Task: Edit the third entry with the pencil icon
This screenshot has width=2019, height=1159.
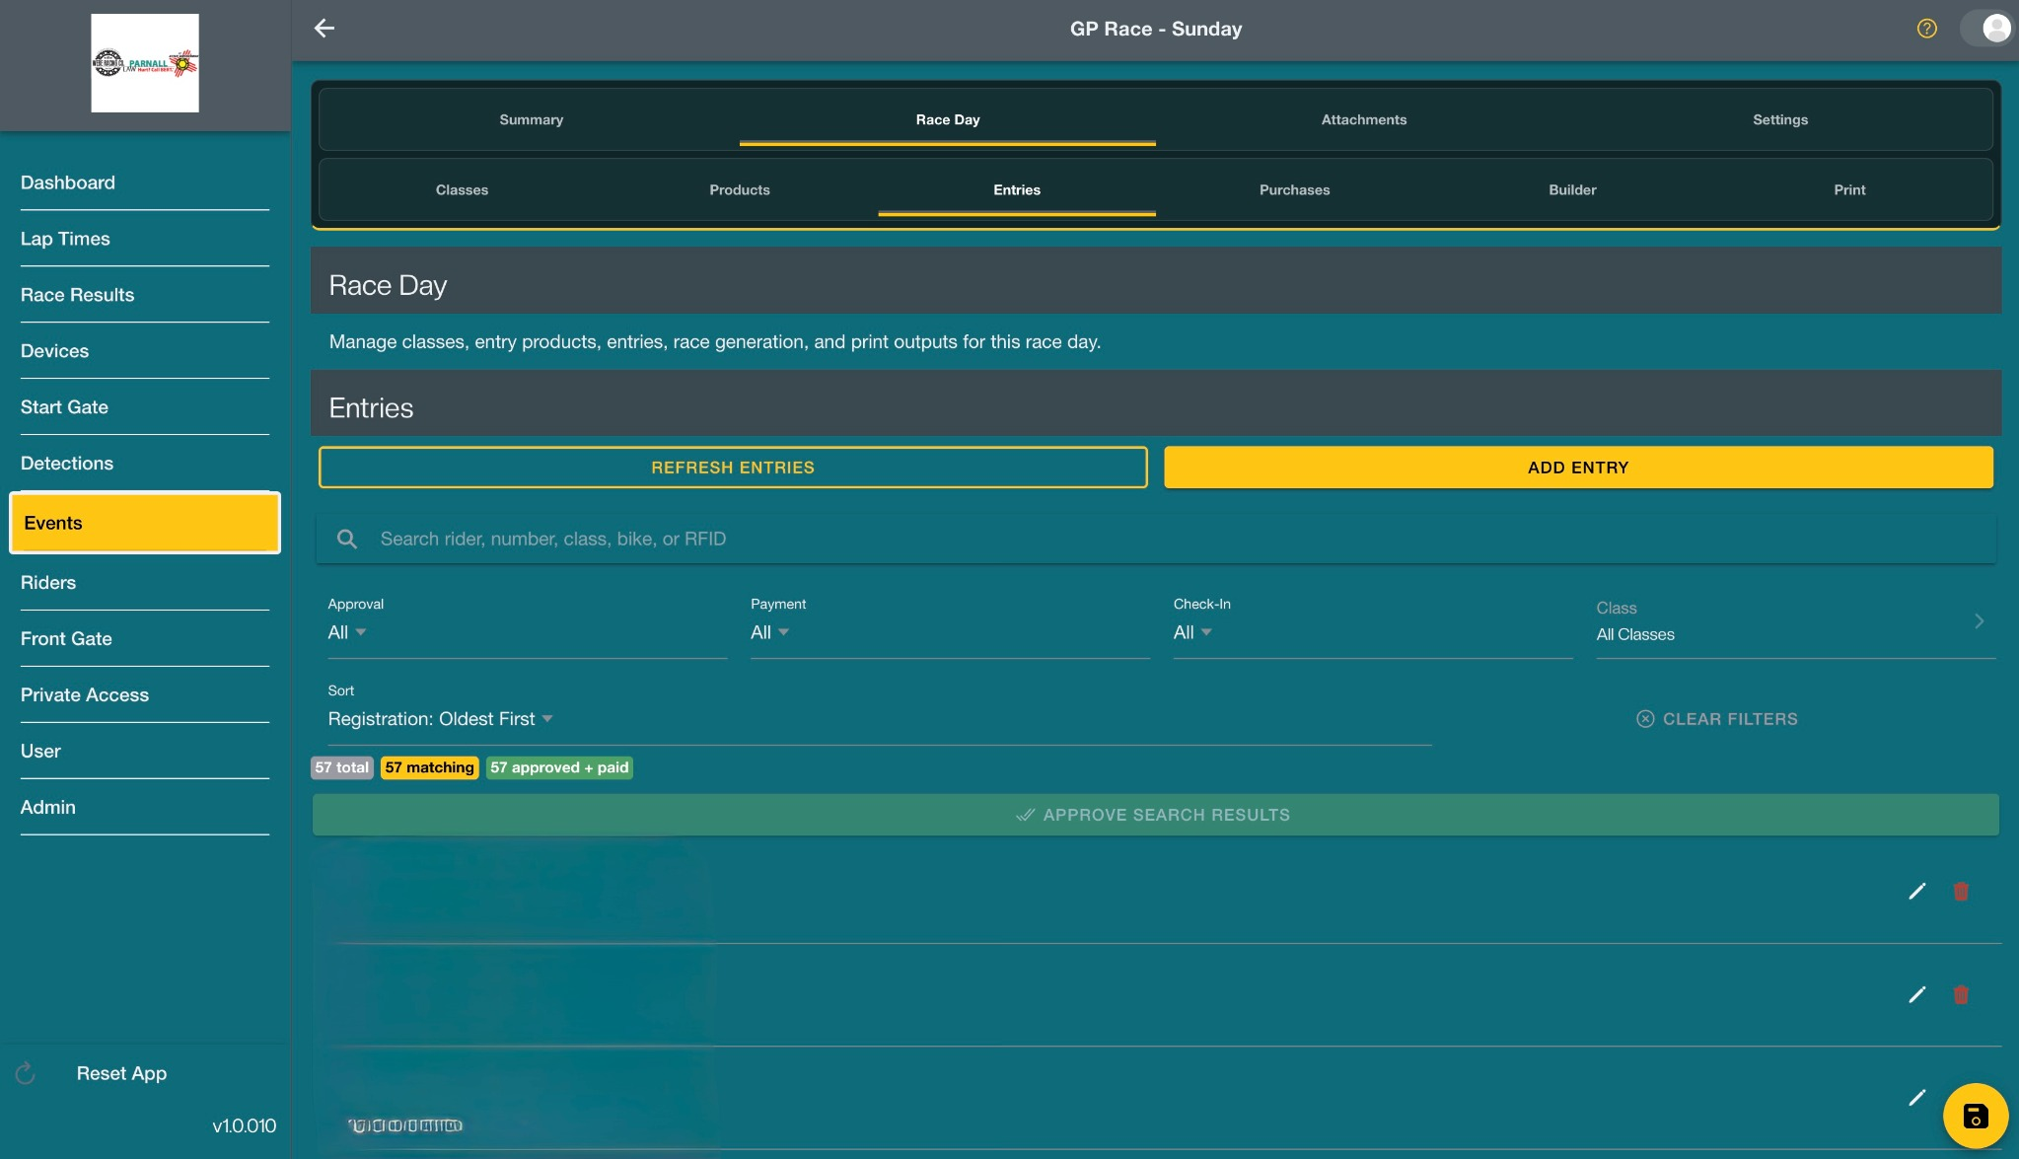Action: click(1916, 1098)
